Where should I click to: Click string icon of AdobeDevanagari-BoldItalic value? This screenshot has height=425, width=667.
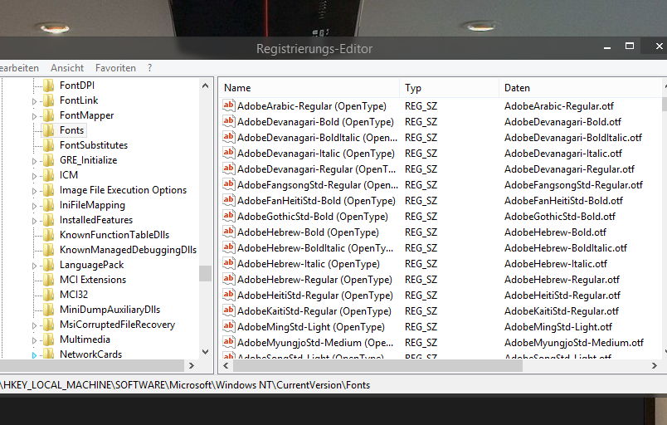coord(229,137)
